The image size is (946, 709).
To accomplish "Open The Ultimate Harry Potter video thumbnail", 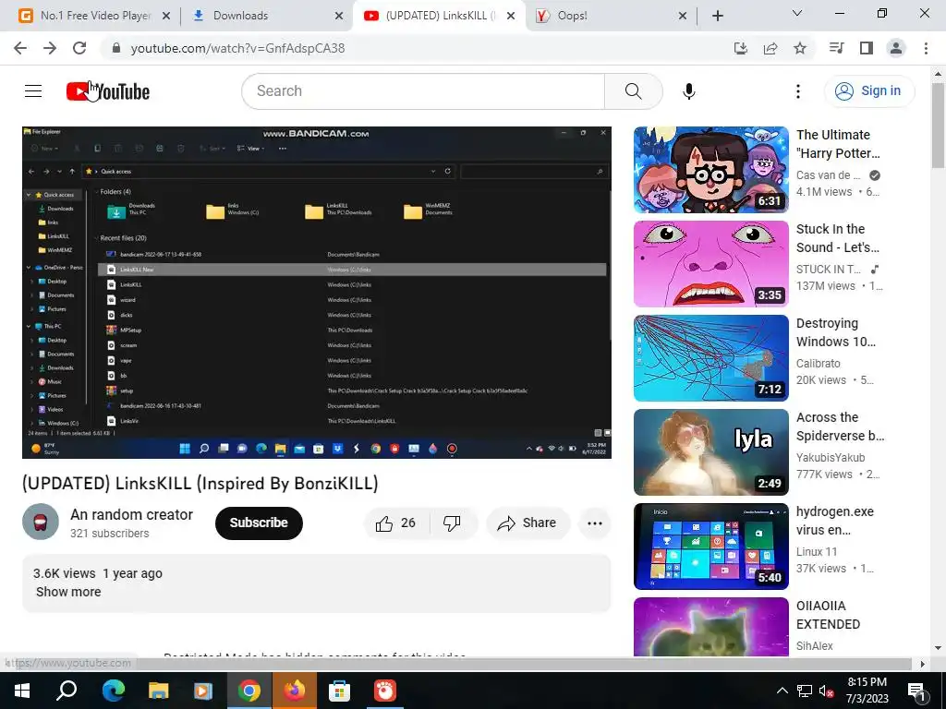I will tap(711, 170).
